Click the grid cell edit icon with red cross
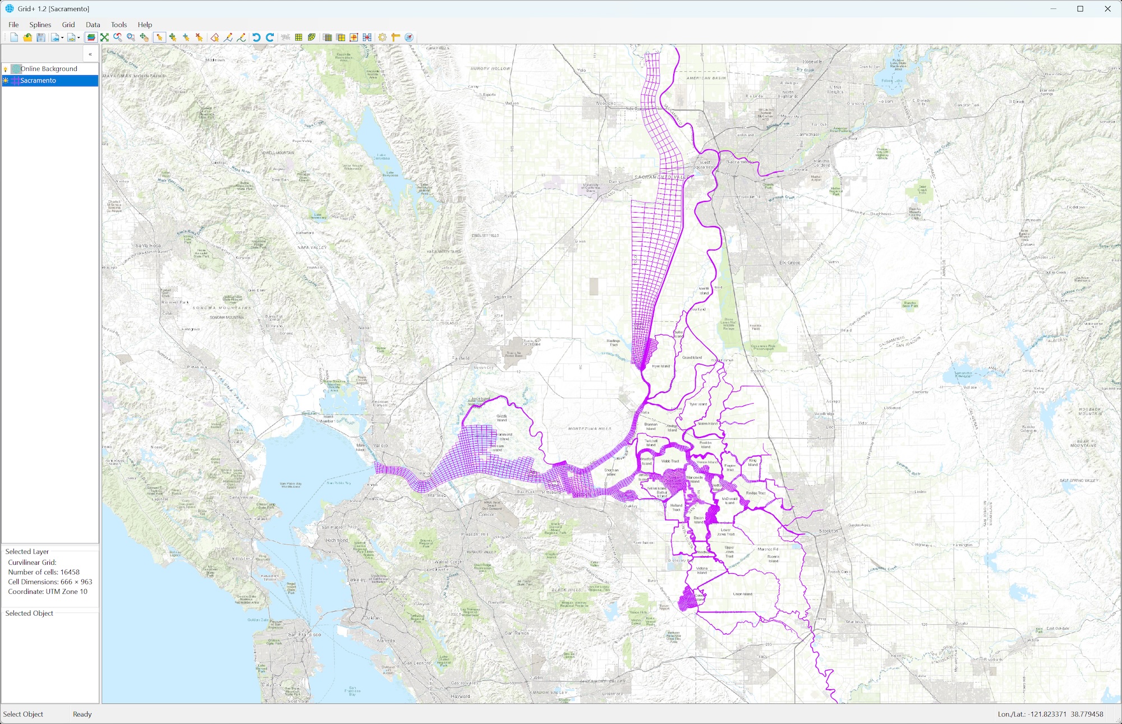Image resolution: width=1122 pixels, height=724 pixels. point(353,38)
